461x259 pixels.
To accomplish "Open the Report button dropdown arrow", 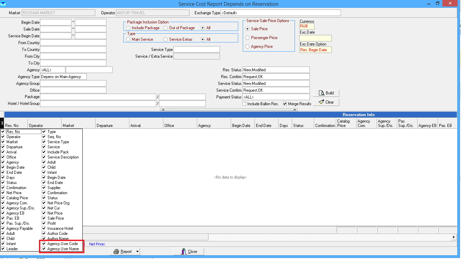I will click(x=137, y=252).
